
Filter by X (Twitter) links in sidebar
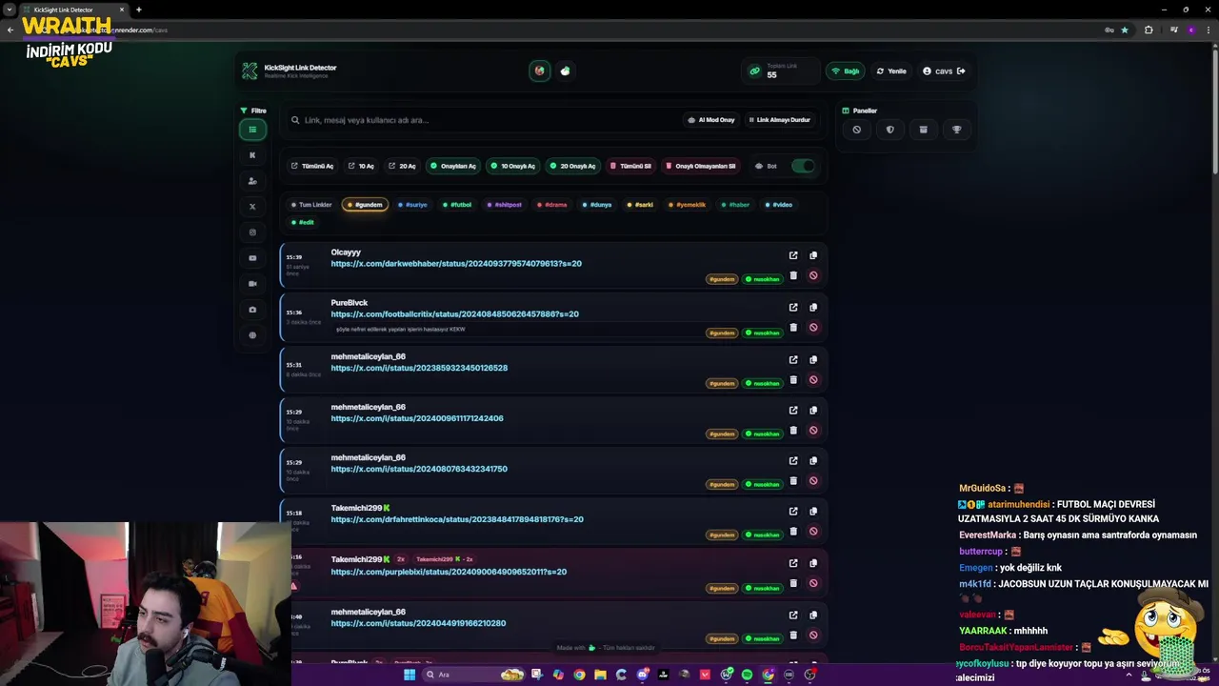click(252, 207)
